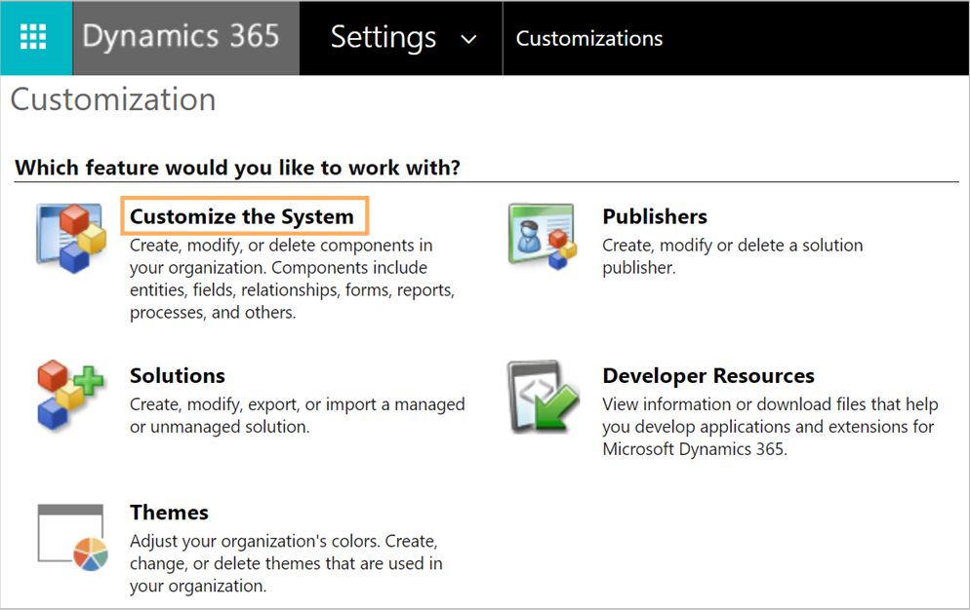The image size is (970, 610).
Task: Click the 'Adjust your organization's colors' description
Action: (286, 563)
